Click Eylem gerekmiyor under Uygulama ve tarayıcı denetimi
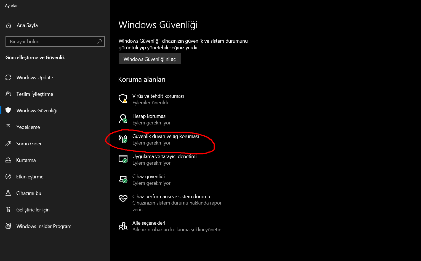Image resolution: width=421 pixels, height=261 pixels. click(x=152, y=163)
